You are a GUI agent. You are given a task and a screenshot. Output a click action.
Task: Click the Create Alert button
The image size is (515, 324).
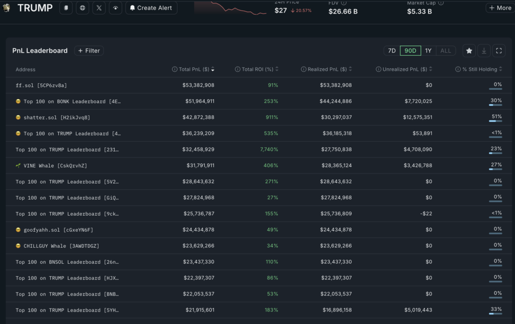click(x=151, y=8)
